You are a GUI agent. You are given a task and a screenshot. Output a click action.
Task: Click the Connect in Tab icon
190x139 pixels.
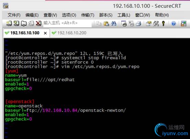point(24,23)
